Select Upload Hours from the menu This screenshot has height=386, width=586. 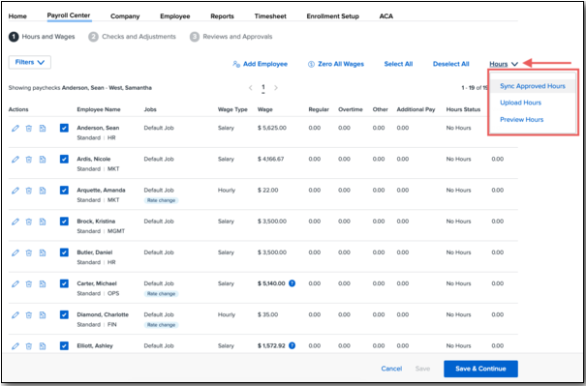coord(520,103)
